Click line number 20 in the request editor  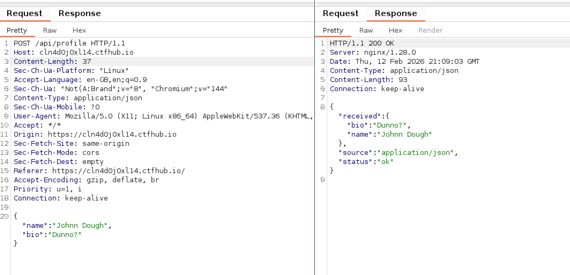(4, 216)
